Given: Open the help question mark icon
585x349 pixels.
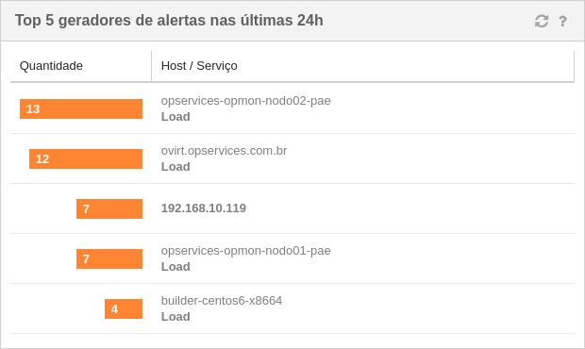Looking at the screenshot, I should point(562,22).
